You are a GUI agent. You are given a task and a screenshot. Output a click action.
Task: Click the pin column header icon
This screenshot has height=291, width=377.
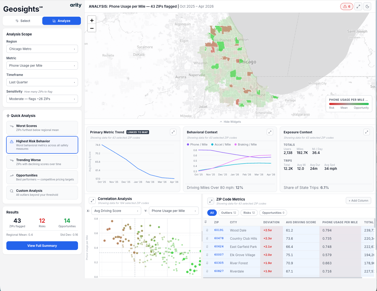point(205,222)
